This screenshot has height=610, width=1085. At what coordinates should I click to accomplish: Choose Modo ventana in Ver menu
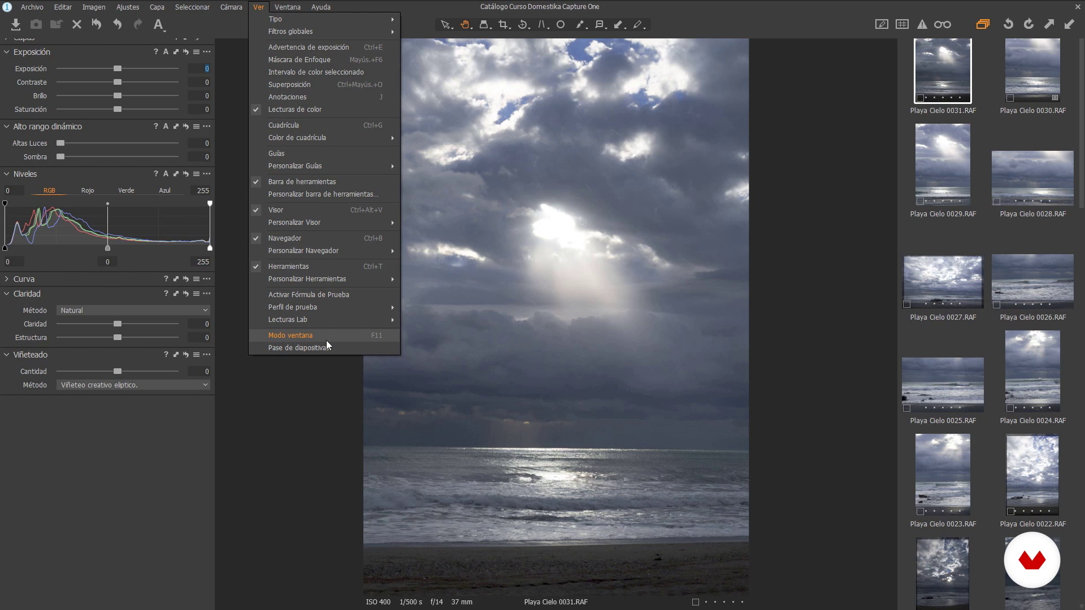[x=324, y=335]
